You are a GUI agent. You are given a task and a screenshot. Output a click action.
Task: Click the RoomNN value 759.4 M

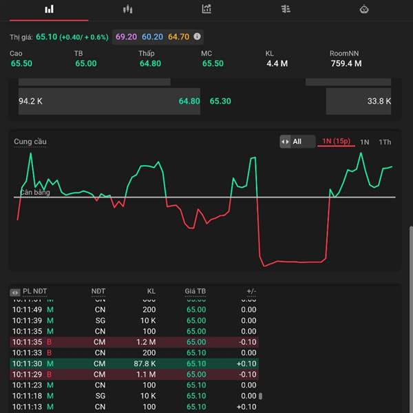[x=346, y=63]
